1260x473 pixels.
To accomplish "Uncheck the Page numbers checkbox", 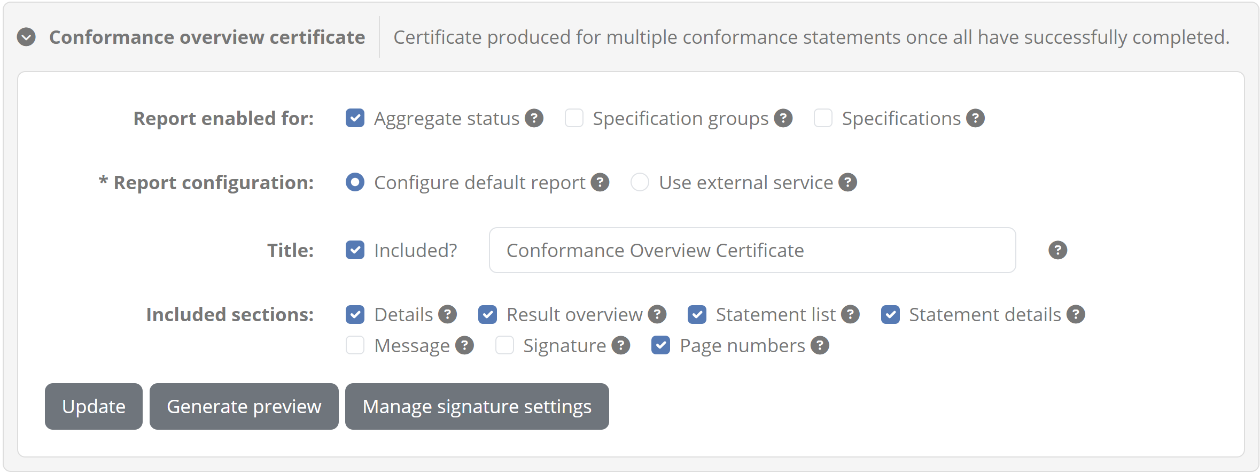I will (661, 345).
